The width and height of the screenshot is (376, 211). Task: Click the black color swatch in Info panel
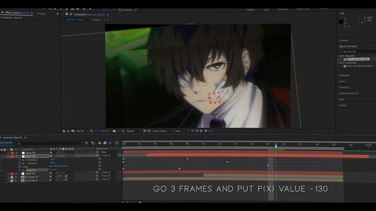[341, 22]
